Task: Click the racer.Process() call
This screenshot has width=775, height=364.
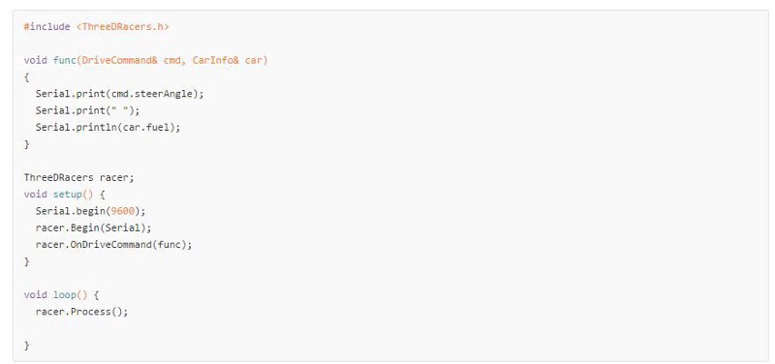Action: coord(81,312)
